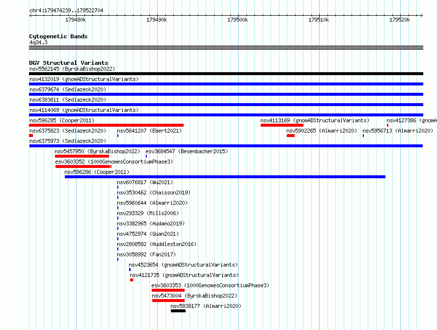437x330 pixels.
Task: Click the 179510k ruler position
Action: tap(319, 20)
